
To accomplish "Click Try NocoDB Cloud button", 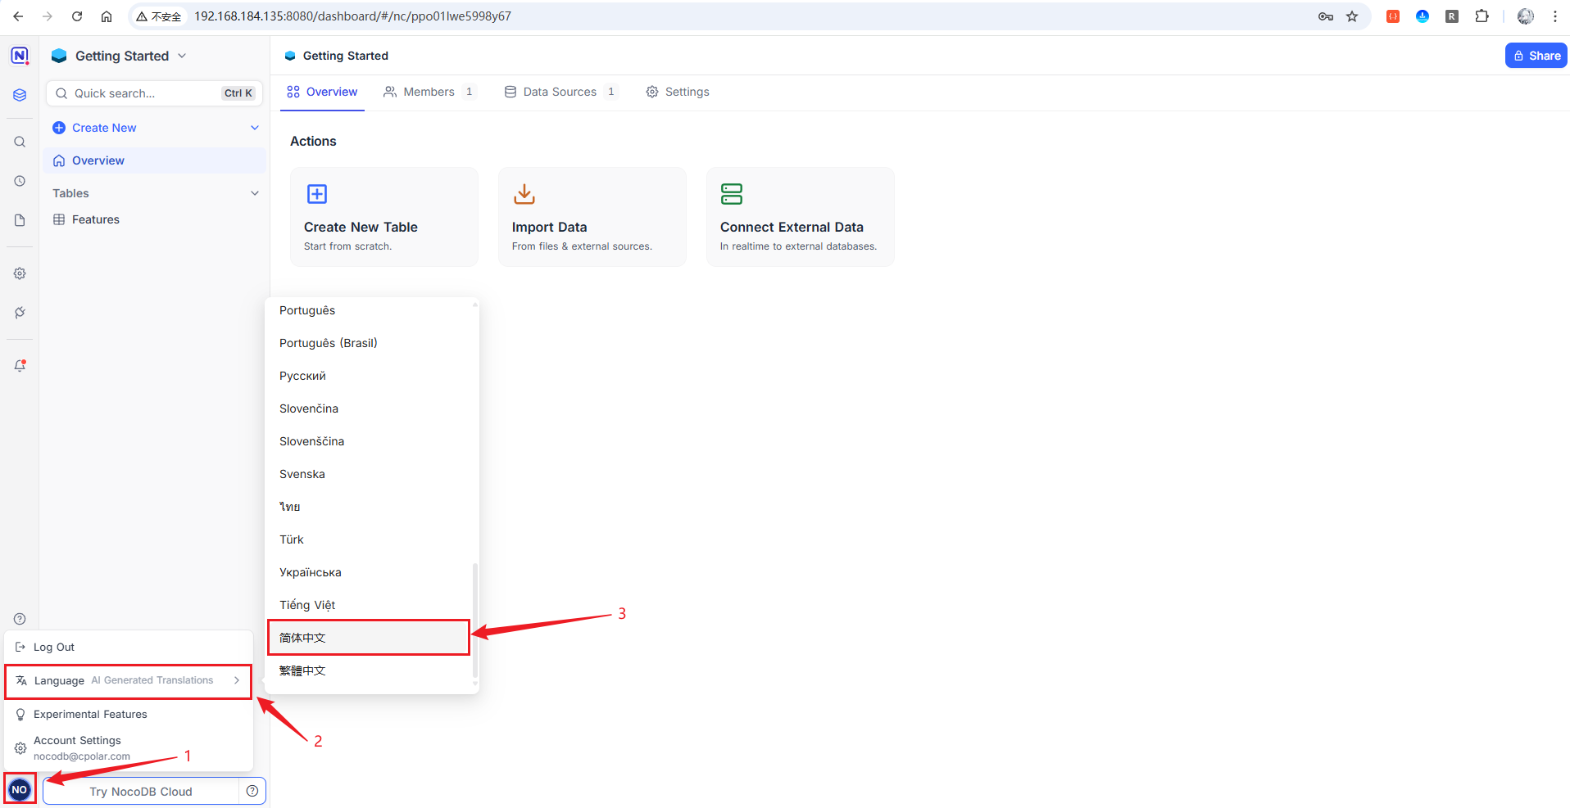I will tap(141, 792).
